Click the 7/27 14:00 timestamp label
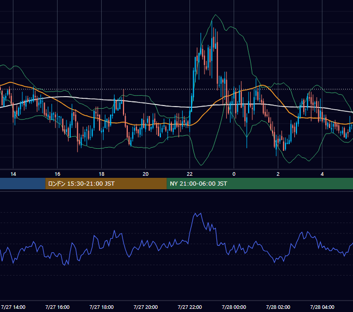 click(x=13, y=307)
